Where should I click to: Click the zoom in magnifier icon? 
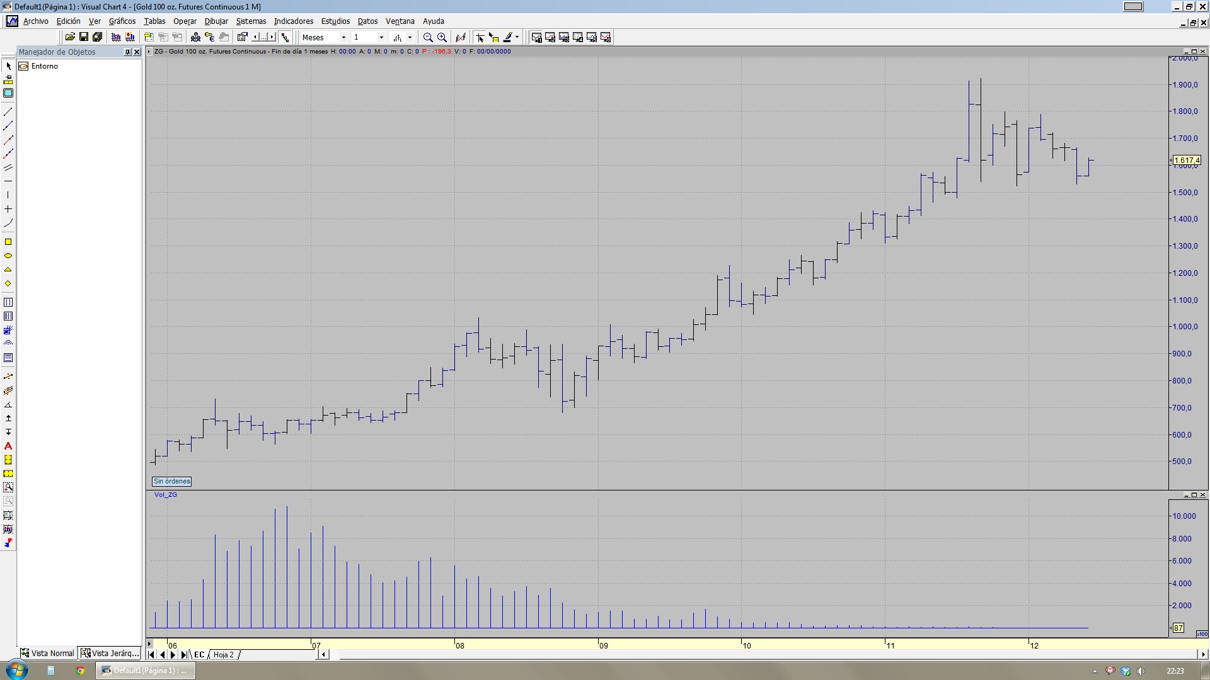pos(442,37)
